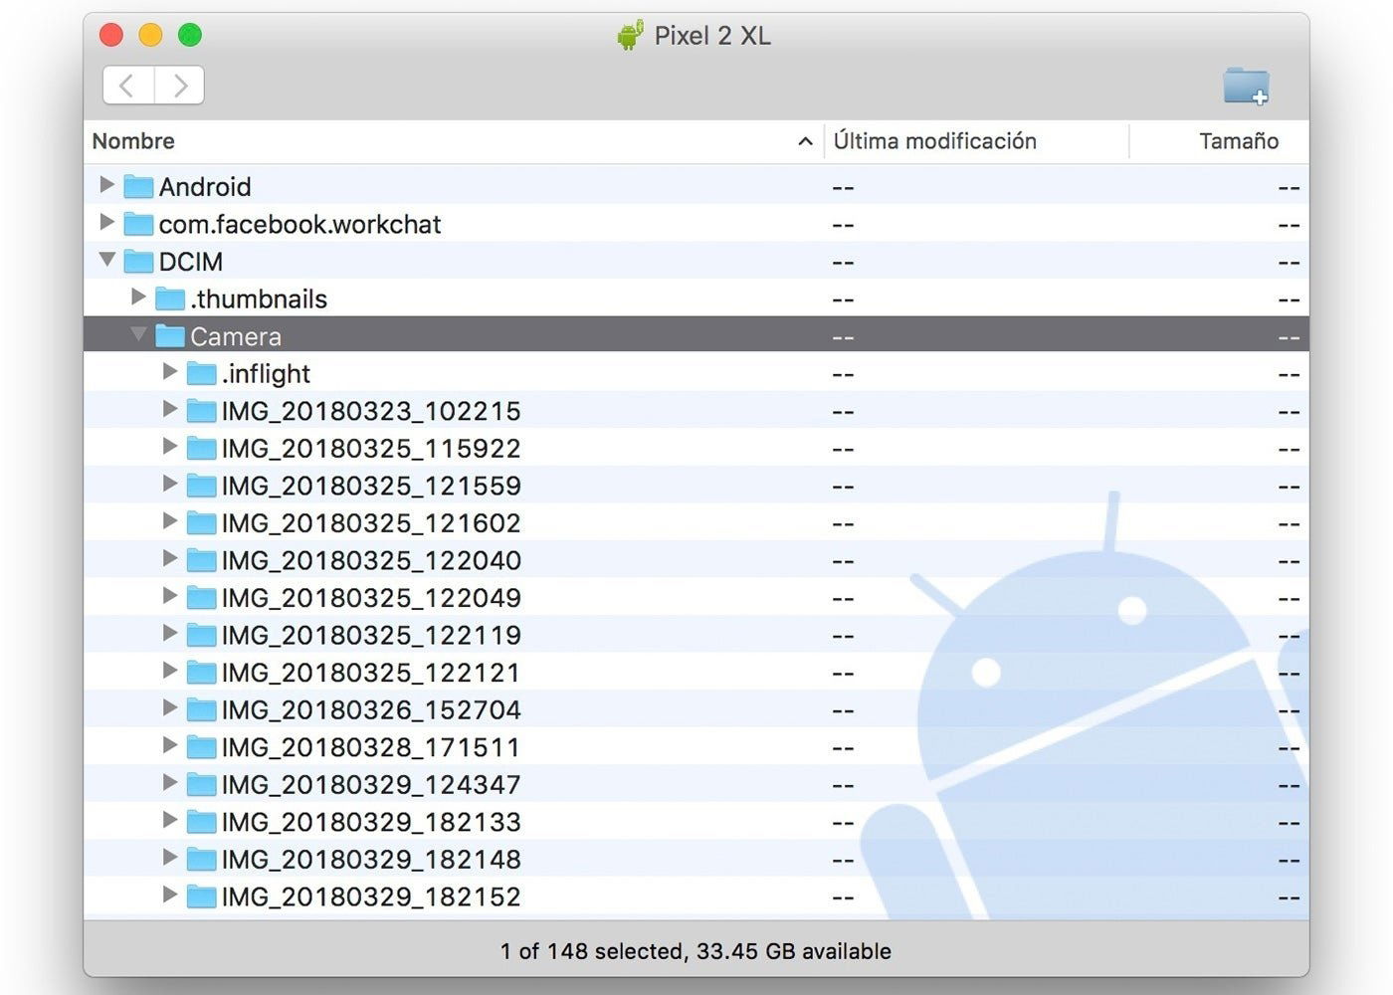Image resolution: width=1393 pixels, height=995 pixels.
Task: Select the IMG_20180325_121602 row name
Action: pos(371,522)
